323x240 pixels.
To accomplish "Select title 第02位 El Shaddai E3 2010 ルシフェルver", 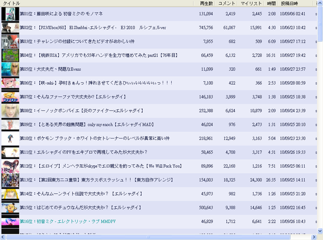I will [93, 28].
